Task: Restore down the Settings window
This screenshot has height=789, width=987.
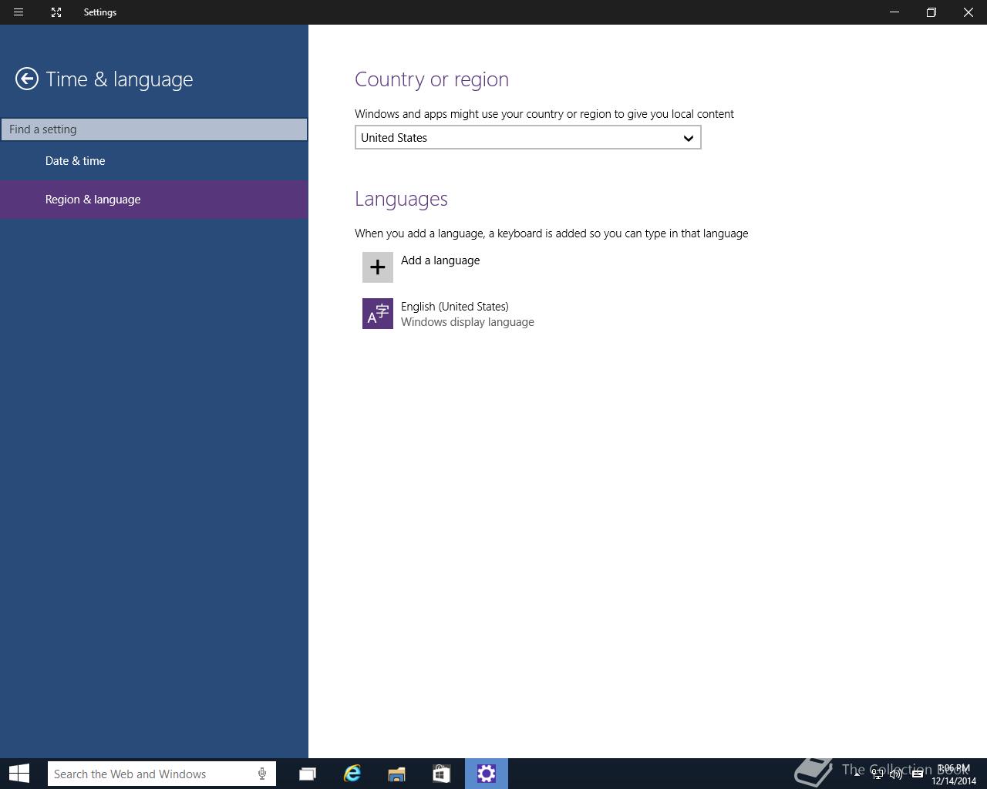Action: point(931,12)
